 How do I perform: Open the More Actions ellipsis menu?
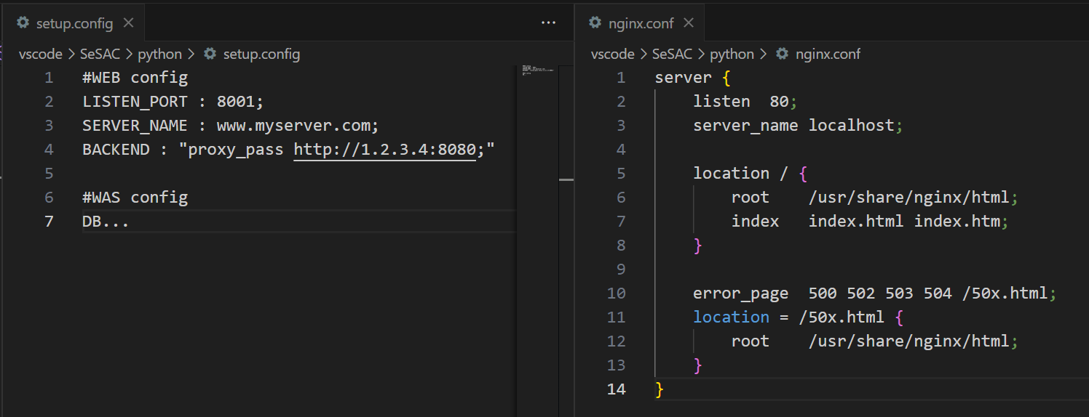pyautogui.click(x=548, y=23)
